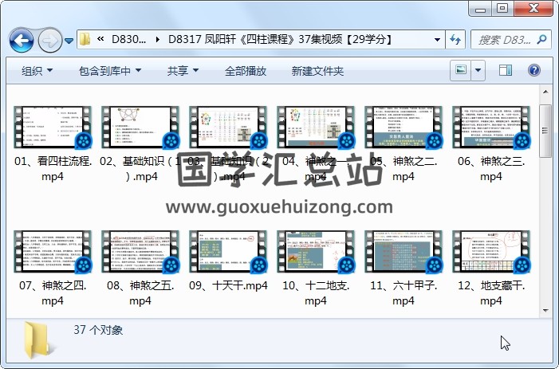Click the 新建文件夹 button
Screen dimensions: 559x369
(x=317, y=71)
